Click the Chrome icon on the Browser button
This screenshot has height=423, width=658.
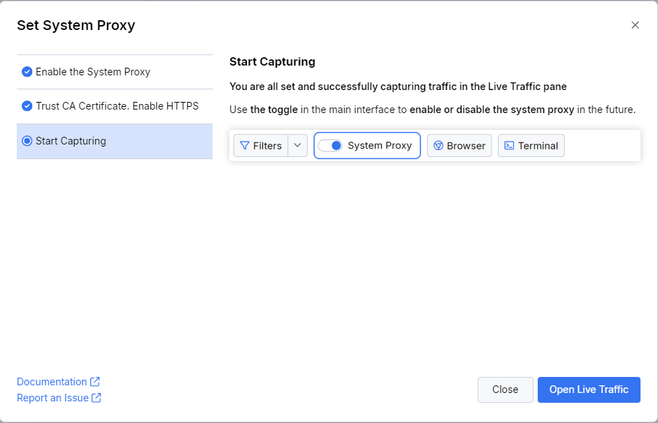click(438, 146)
